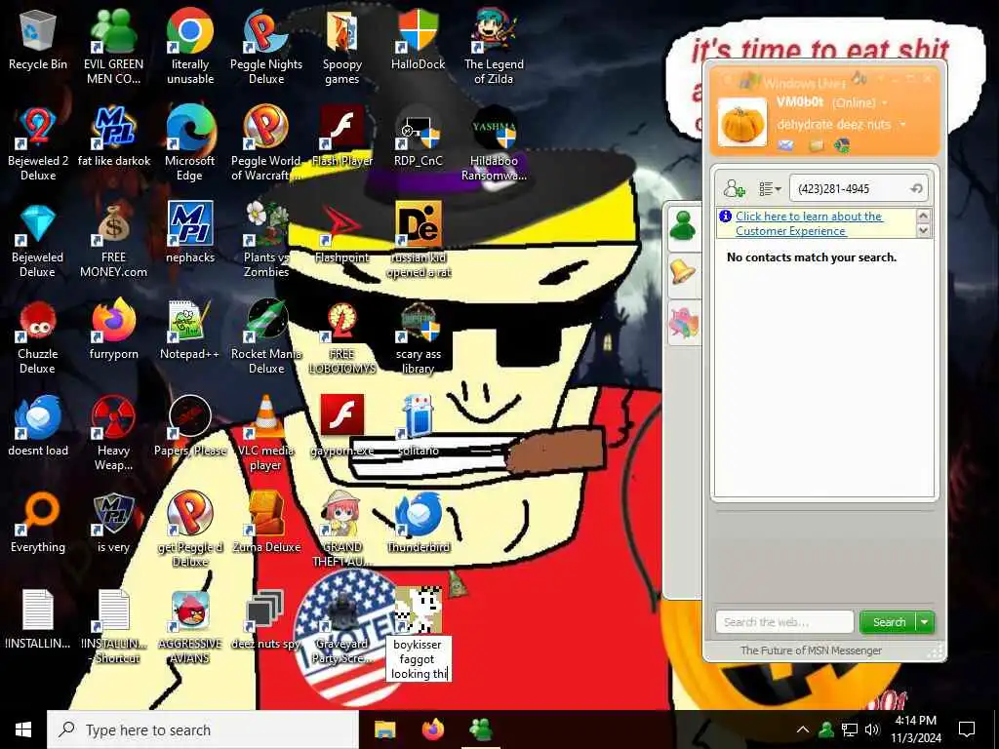Image resolution: width=999 pixels, height=749 pixels.
Task: Open the Flashpoint shortcut
Action: pos(342,233)
